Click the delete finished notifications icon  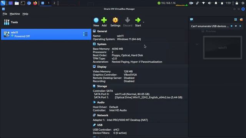pyautogui.click(x=241, y=20)
